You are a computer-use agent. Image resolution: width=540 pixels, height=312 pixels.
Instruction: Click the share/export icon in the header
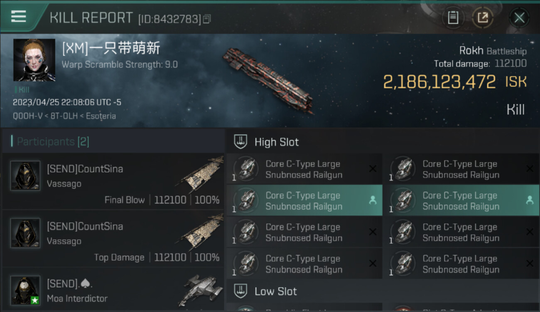click(483, 17)
